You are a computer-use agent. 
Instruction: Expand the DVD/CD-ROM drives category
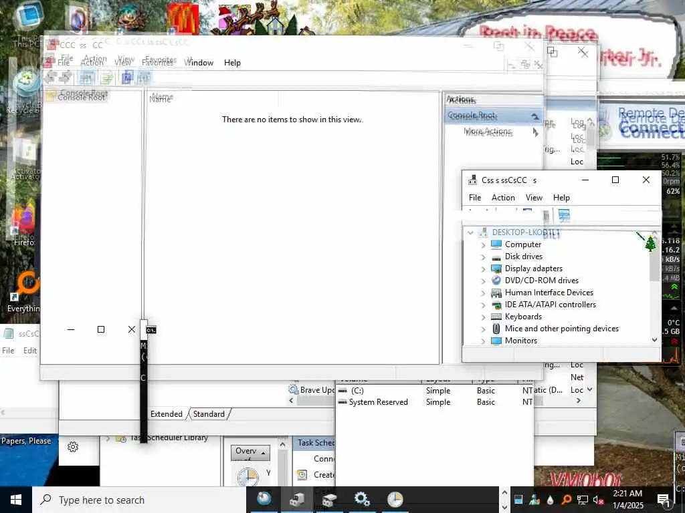pos(483,281)
